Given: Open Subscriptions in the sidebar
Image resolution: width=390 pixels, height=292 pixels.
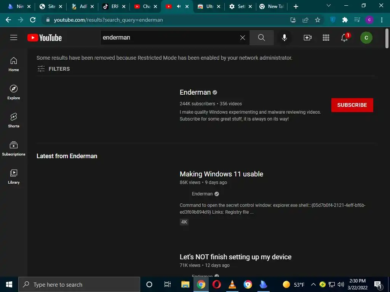Looking at the screenshot, I should point(14,149).
